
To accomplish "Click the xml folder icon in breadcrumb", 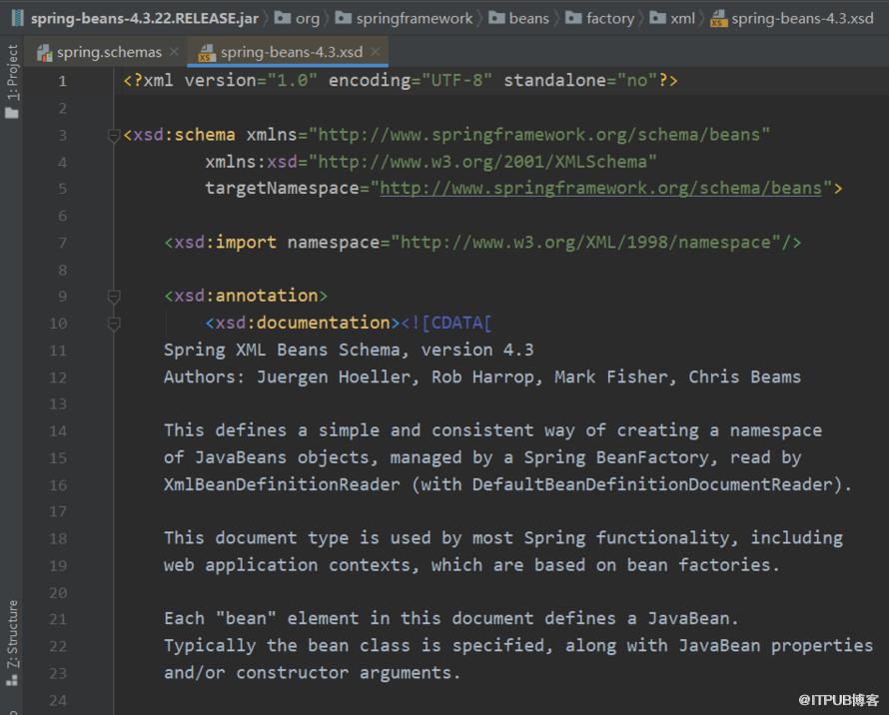I will 657,18.
